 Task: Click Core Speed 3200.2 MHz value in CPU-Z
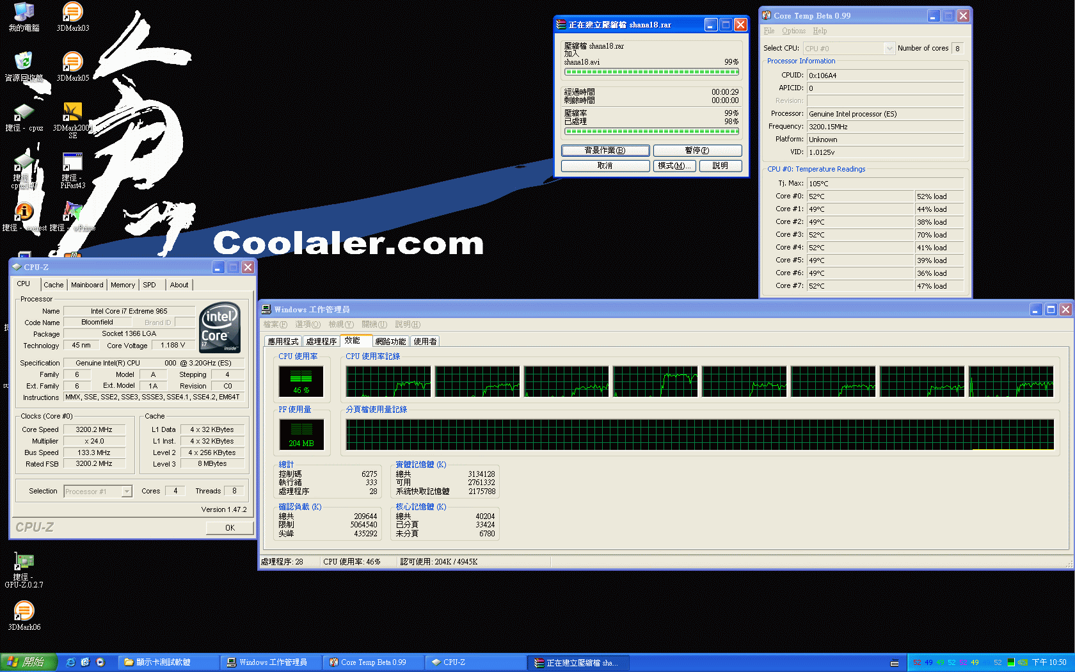(94, 430)
